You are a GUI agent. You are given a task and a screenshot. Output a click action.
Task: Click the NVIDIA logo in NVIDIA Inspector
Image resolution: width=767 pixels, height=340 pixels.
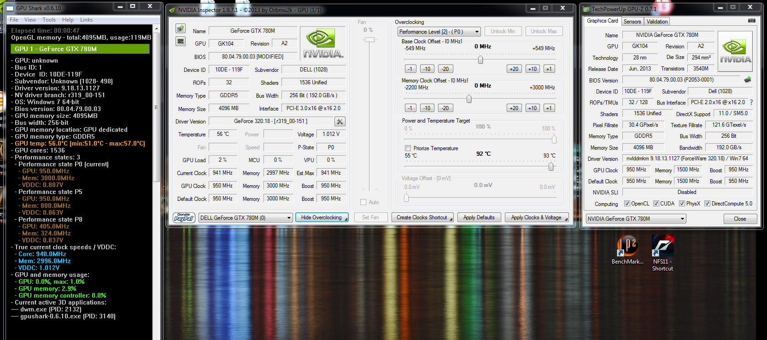tap(323, 43)
